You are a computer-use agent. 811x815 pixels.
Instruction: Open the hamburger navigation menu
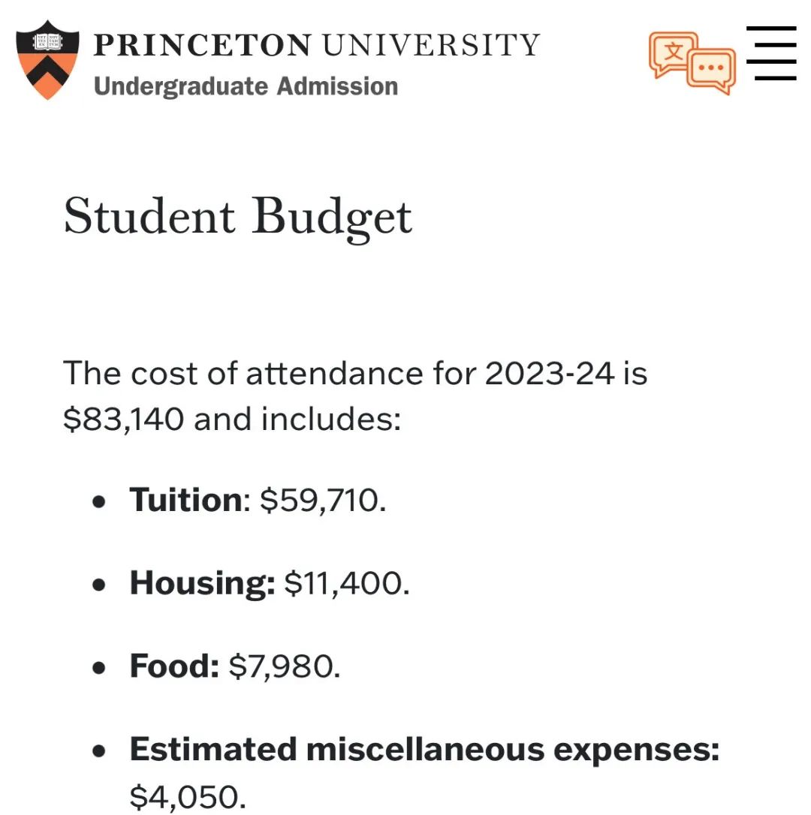770,53
